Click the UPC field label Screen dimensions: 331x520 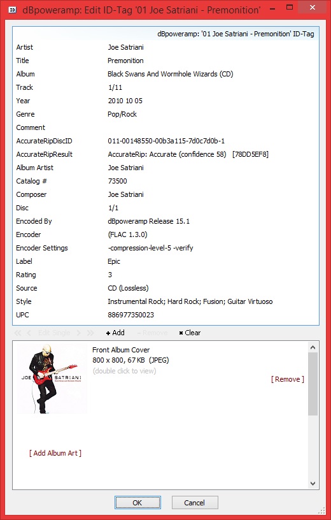coord(22,315)
